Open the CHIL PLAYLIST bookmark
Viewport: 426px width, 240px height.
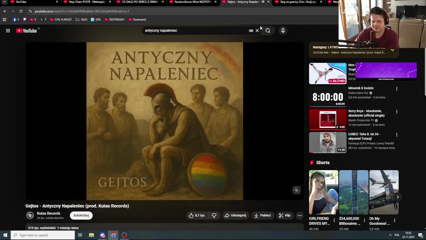(x=61, y=20)
